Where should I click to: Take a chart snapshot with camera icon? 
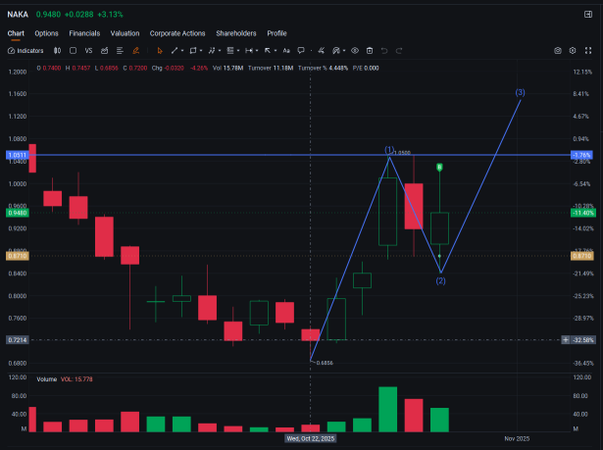558,51
